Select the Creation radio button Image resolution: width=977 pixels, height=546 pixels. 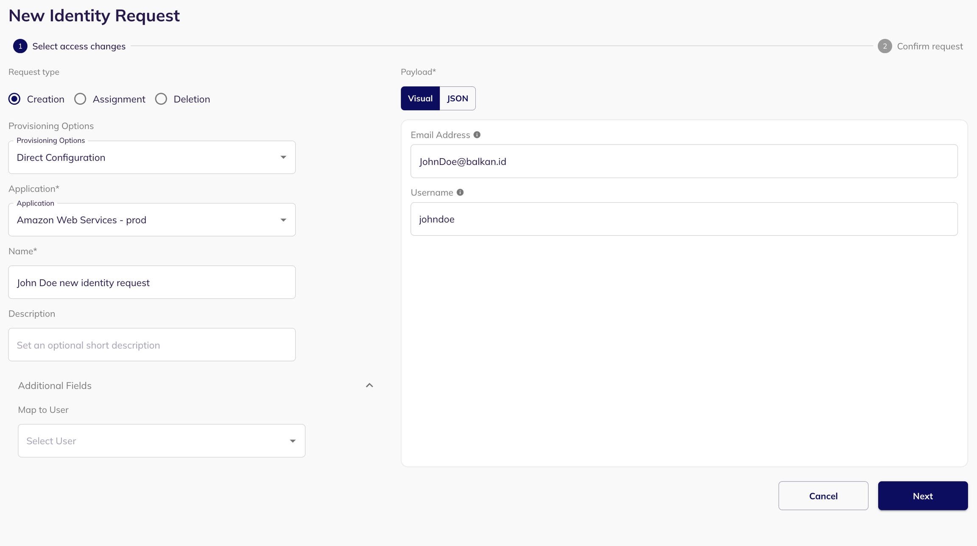click(x=14, y=99)
